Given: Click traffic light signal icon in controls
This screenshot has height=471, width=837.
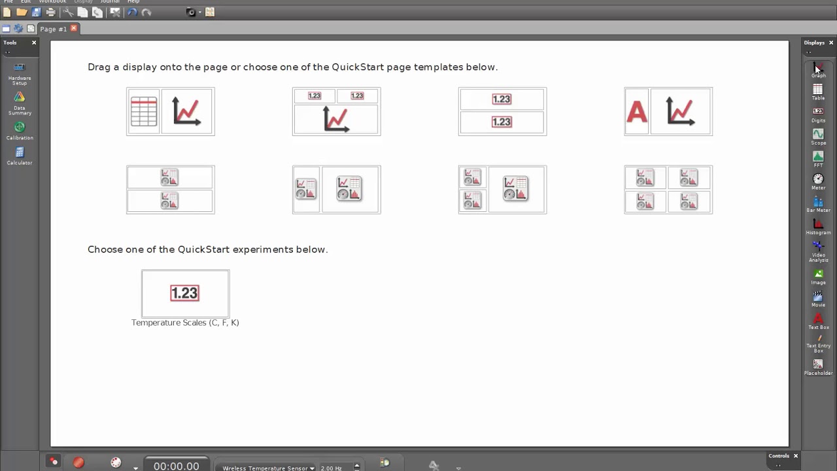Looking at the screenshot, I should [384, 462].
